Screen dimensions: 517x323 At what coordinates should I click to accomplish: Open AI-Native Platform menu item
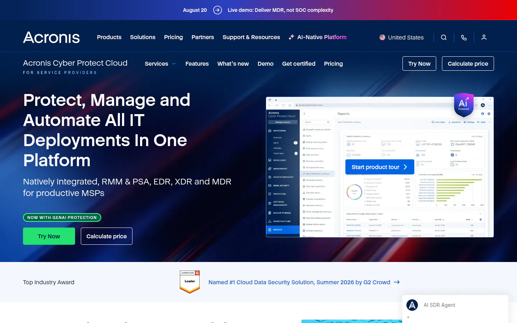317,37
